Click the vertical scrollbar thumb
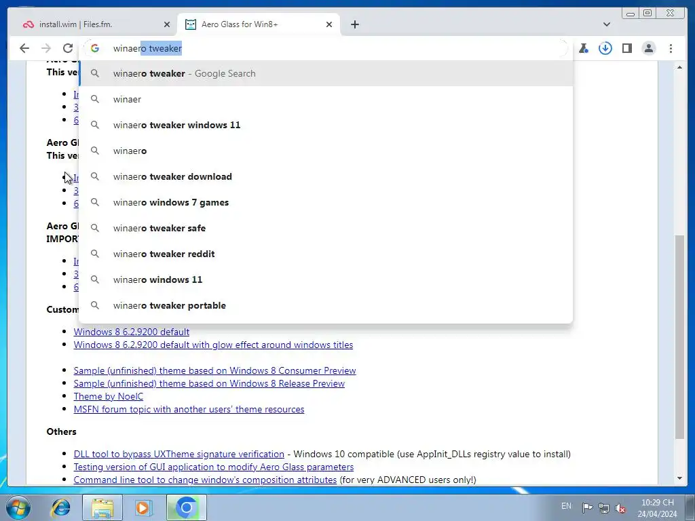 tap(679, 336)
